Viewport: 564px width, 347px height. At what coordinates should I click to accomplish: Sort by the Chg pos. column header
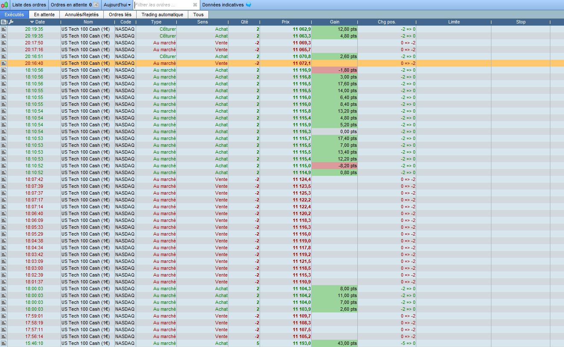click(x=387, y=22)
